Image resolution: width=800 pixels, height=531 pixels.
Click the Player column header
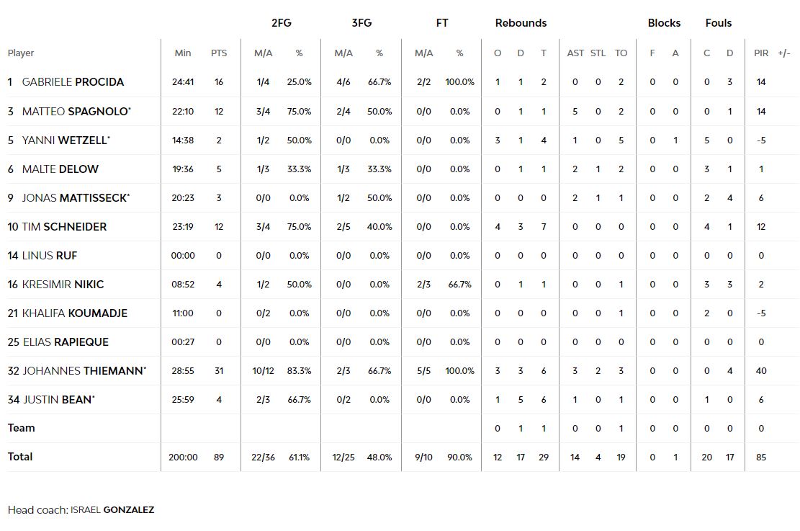pos(21,53)
